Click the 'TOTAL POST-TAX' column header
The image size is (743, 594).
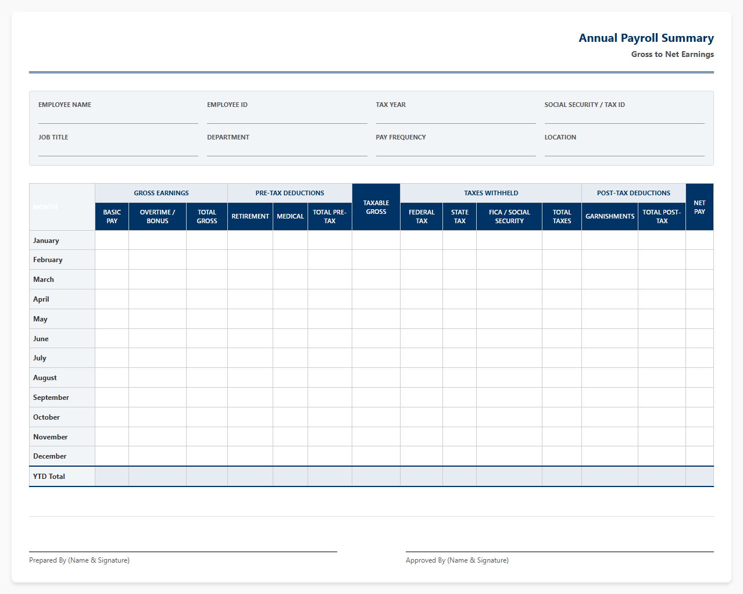(x=662, y=216)
